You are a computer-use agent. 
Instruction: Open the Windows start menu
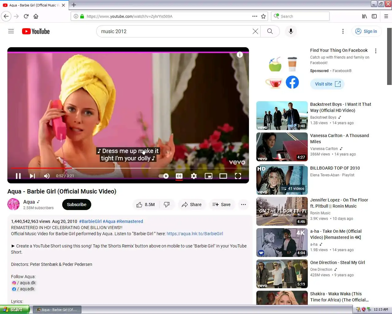click(x=15, y=309)
